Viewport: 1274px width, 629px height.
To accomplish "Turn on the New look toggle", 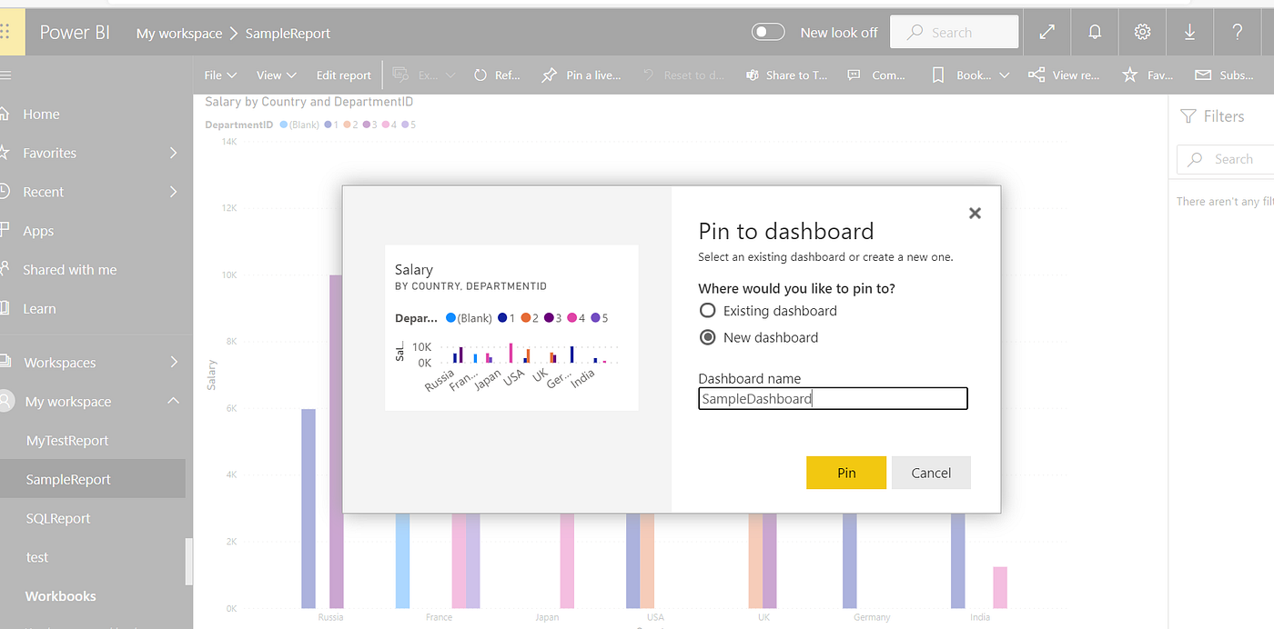I will pos(768,31).
